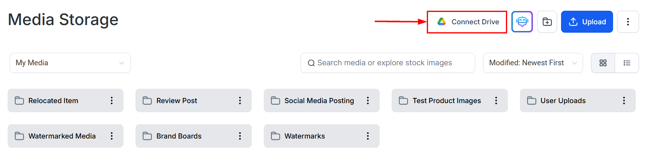
Task: Open the Brand Boards folder
Action: click(x=179, y=136)
